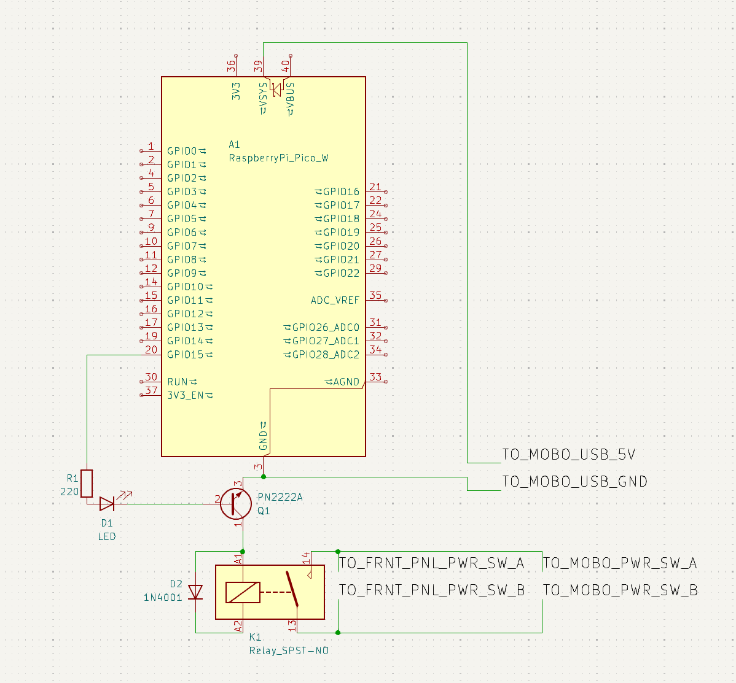This screenshot has width=736, height=683.
Task: Select the Q1 transistor symbol
Action: click(x=236, y=503)
